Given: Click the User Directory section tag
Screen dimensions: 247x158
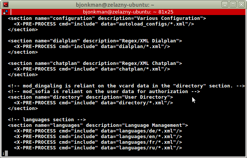Looking at the screenshot, I should [90, 97].
